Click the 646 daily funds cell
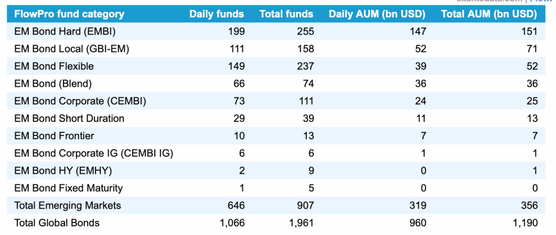This screenshot has height=235, width=556. 236,205
